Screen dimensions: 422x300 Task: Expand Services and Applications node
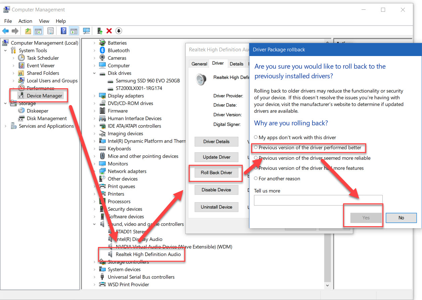coord(5,126)
